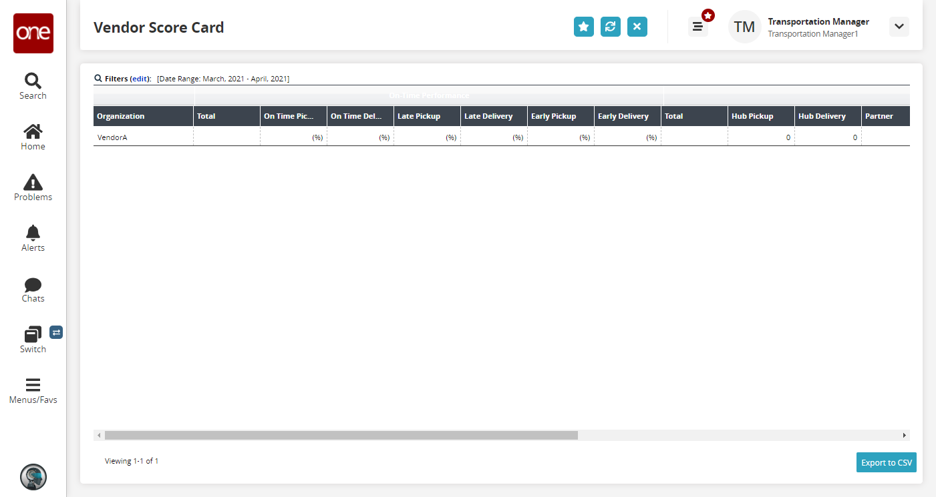Click the Date Range filter text
Screen dimensions: 936x497
click(223, 79)
